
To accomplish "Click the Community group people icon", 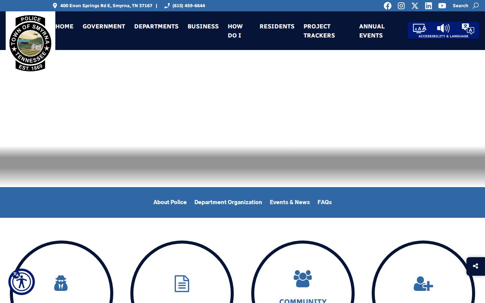I will pos(302,278).
